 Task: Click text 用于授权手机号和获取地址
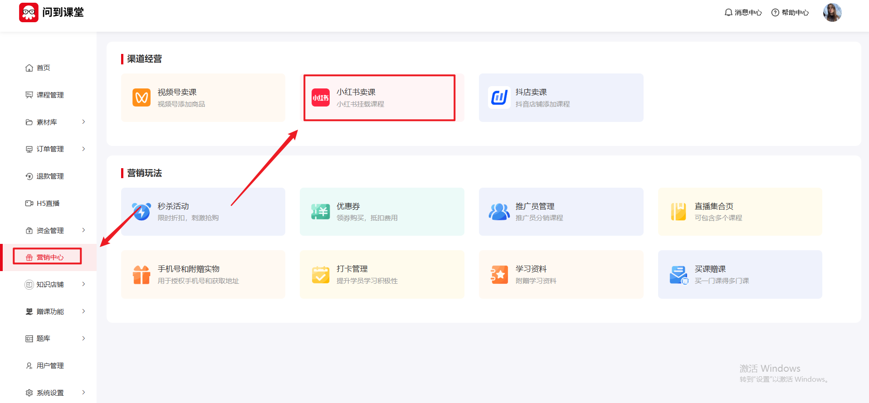click(198, 281)
